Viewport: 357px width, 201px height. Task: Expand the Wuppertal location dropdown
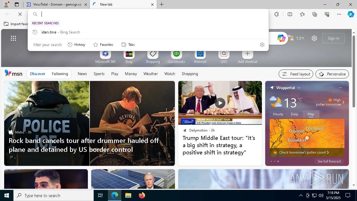pos(299,88)
